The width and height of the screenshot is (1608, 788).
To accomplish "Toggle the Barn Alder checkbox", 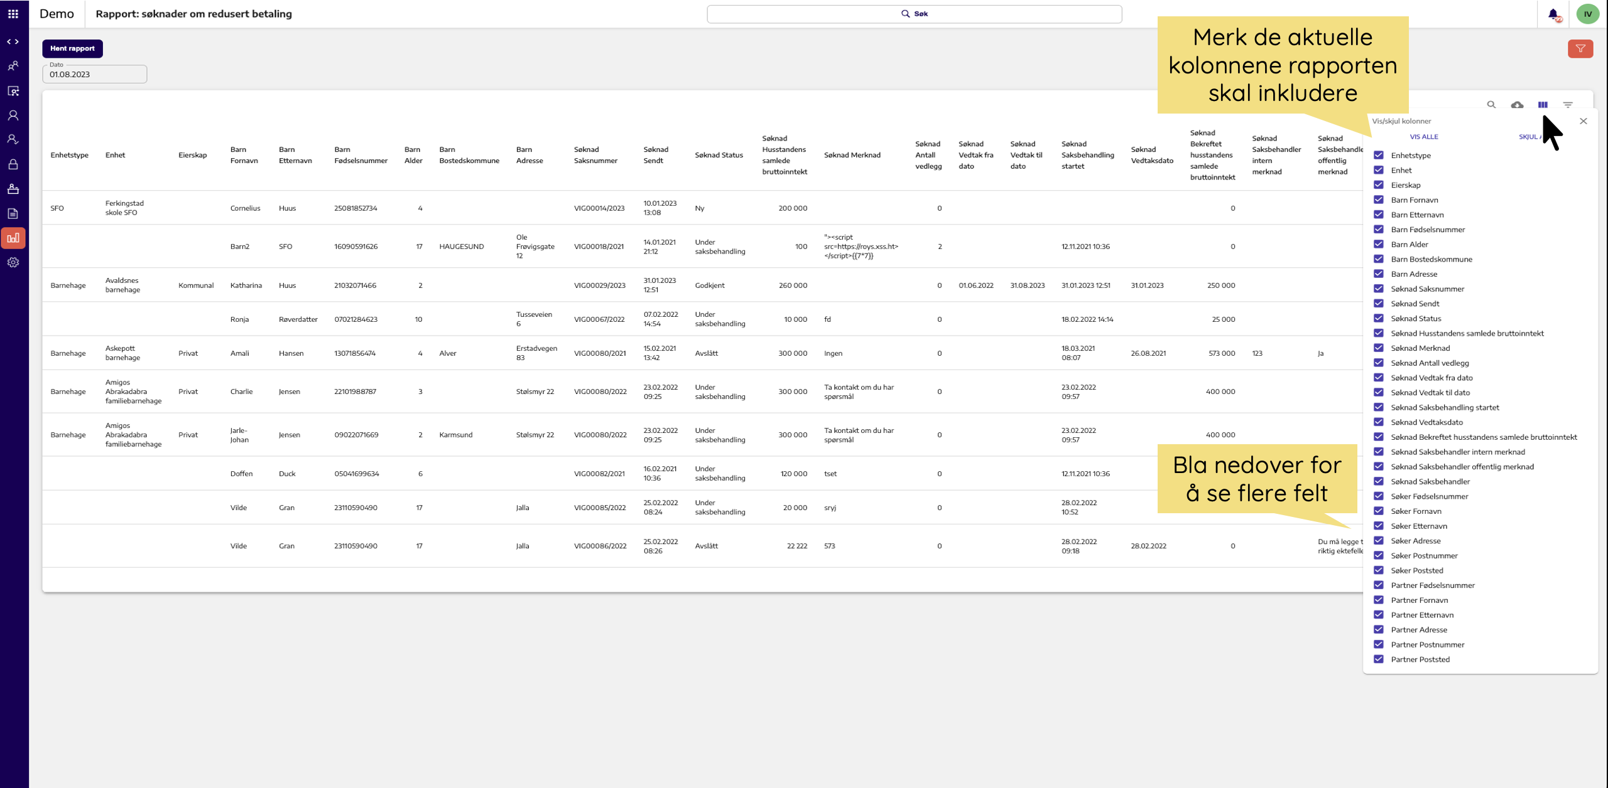I will (1379, 244).
